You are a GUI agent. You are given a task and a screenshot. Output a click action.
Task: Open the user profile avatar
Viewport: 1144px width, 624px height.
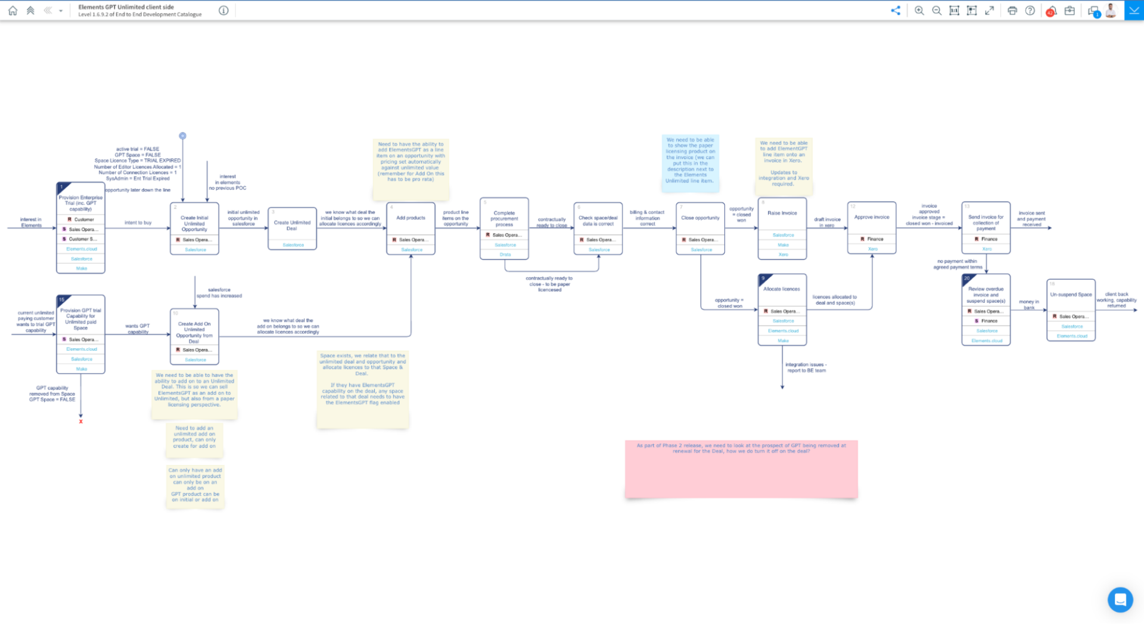(x=1111, y=11)
